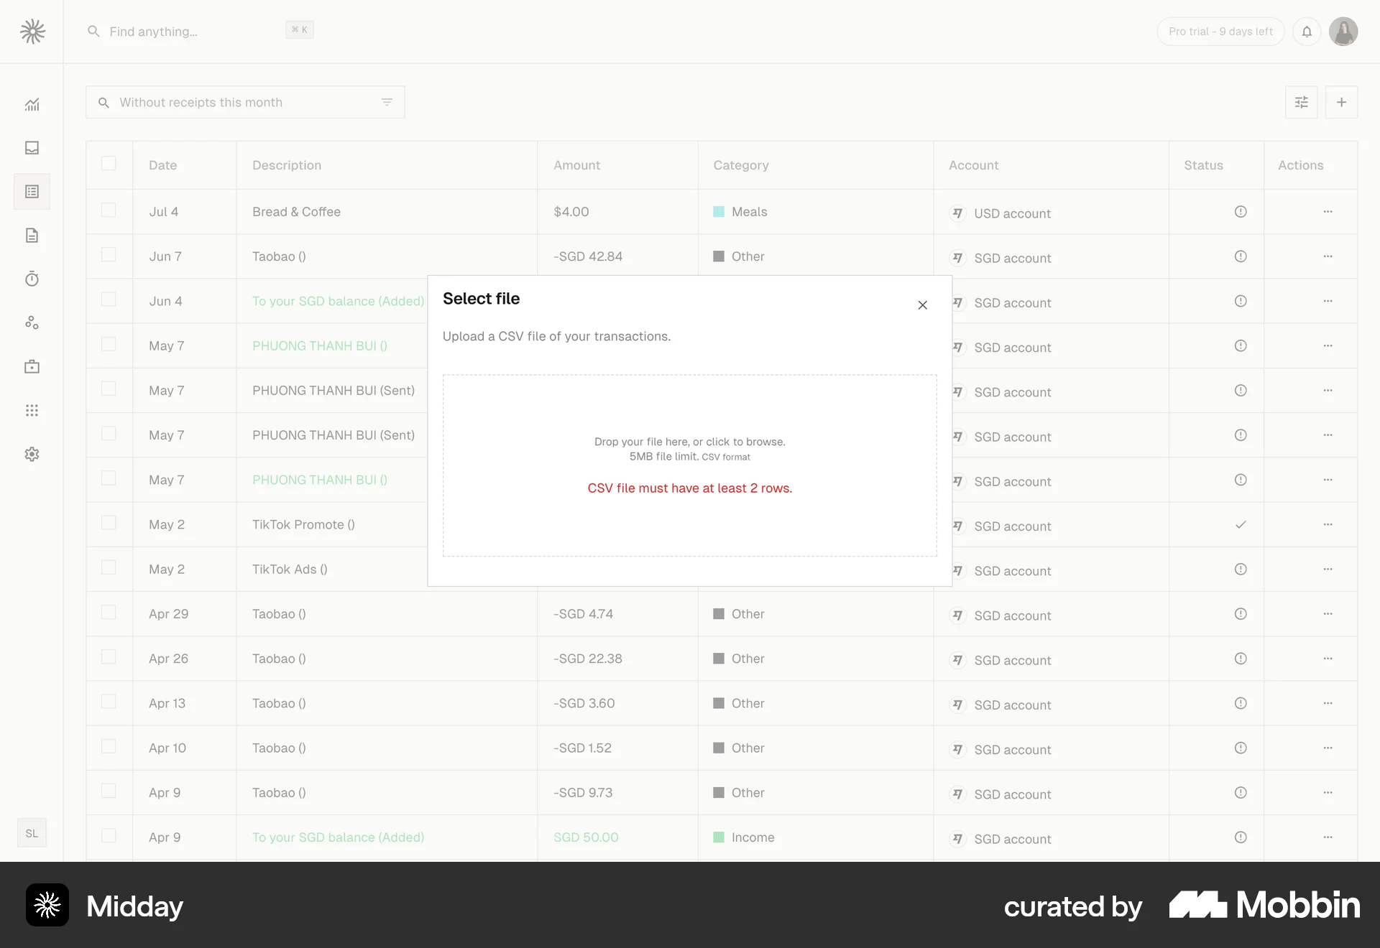Image resolution: width=1380 pixels, height=948 pixels.
Task: Open the SL team switcher
Action: point(32,833)
